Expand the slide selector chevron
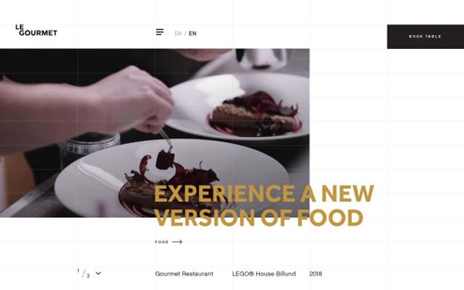This screenshot has height=290, width=464. click(x=98, y=273)
